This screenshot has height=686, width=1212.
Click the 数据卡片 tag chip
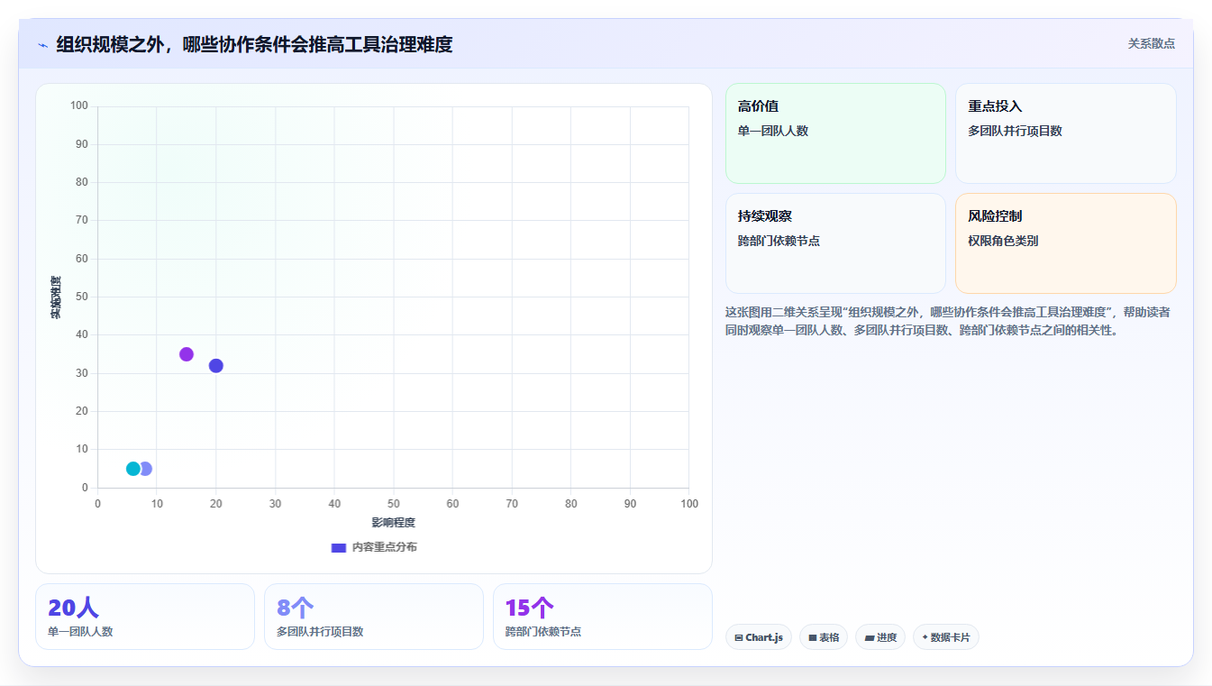[x=946, y=637]
